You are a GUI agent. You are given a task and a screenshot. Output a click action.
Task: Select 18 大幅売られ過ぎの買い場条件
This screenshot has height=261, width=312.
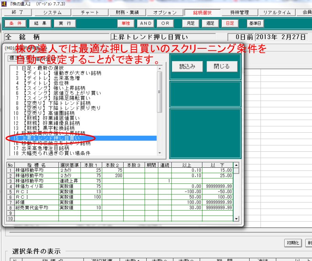83,153
